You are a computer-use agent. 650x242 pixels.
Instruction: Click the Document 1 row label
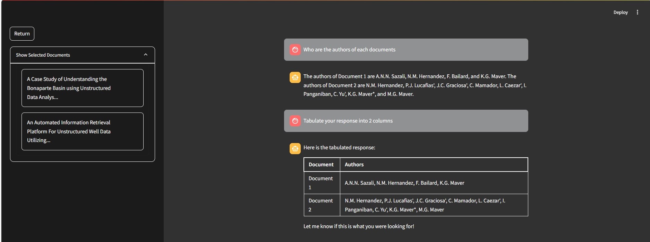pos(321,183)
